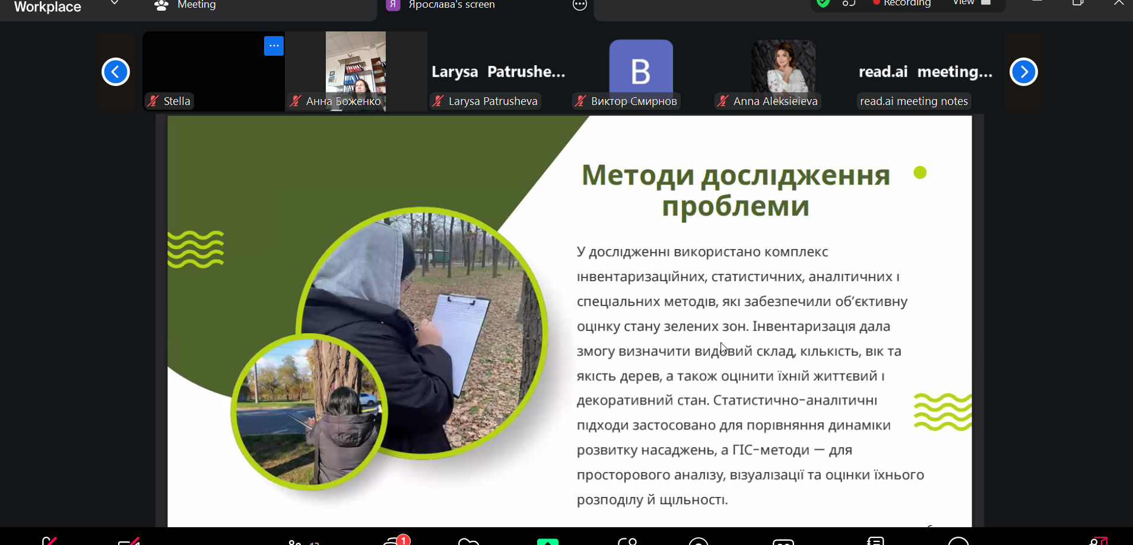Open the blue options button on Stella's tile
Screen dimensions: 1133x545
coord(274,46)
